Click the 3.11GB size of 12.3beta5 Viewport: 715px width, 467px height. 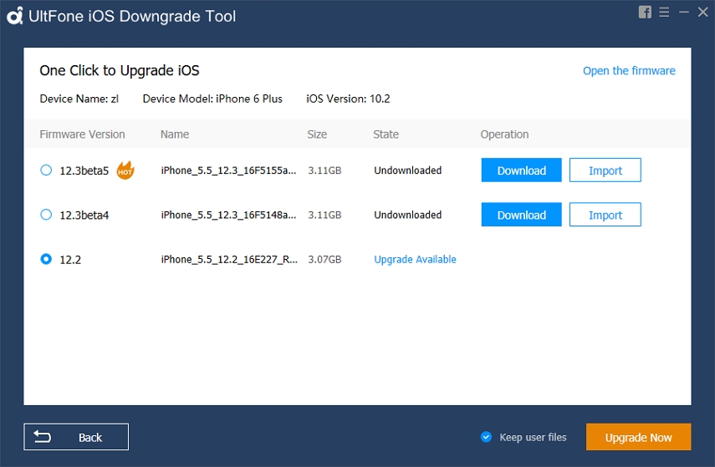(324, 170)
